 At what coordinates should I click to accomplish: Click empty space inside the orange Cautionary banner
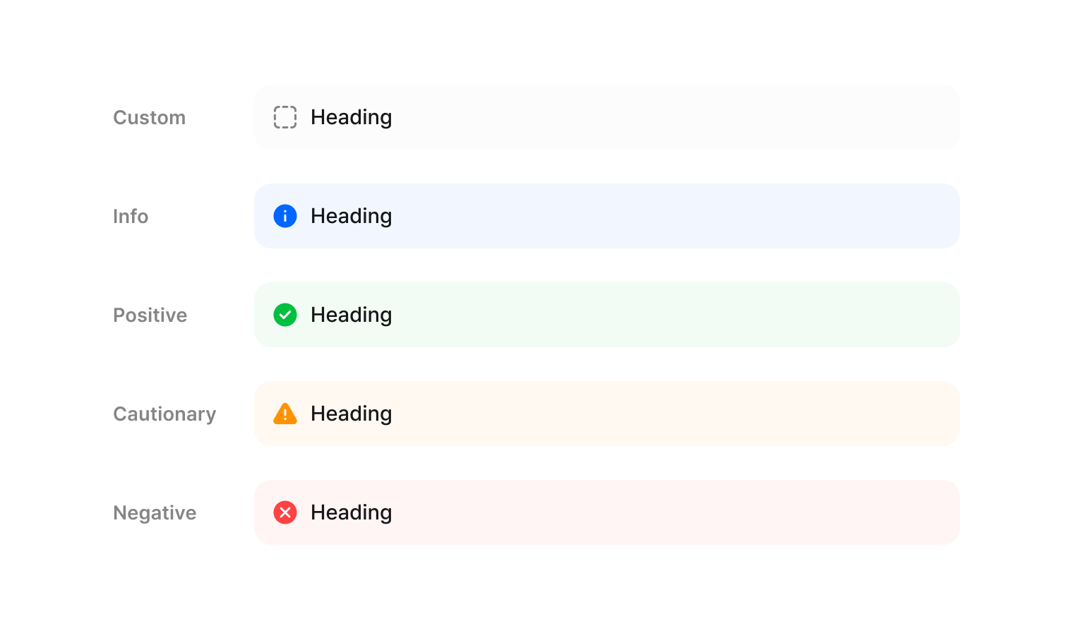(x=671, y=414)
